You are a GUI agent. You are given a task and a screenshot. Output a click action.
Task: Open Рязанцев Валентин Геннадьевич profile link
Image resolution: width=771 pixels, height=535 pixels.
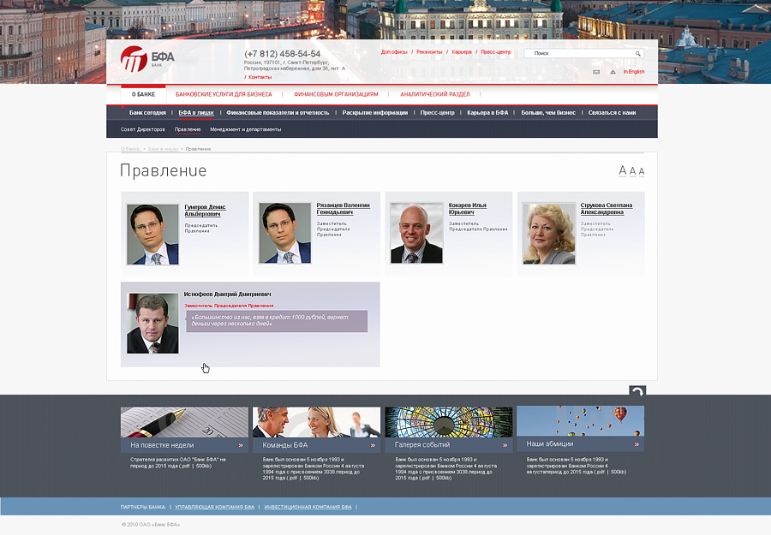click(x=344, y=209)
